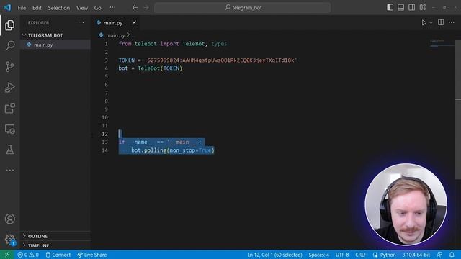Open the Edit menu
Image resolution: width=461 pixels, height=259 pixels.
(37, 8)
